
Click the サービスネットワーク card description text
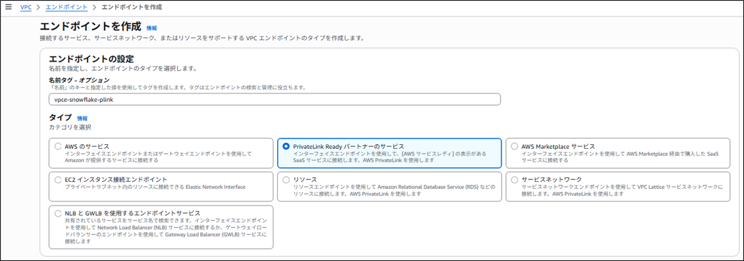pyautogui.click(x=622, y=190)
